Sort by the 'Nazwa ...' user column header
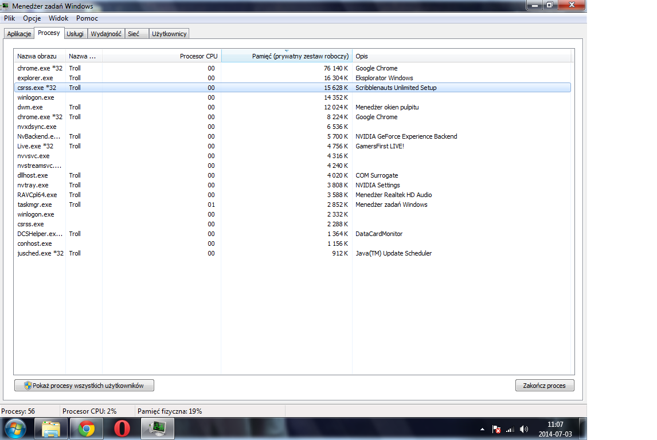Screen dimensions: 657x440 [x=84, y=56]
